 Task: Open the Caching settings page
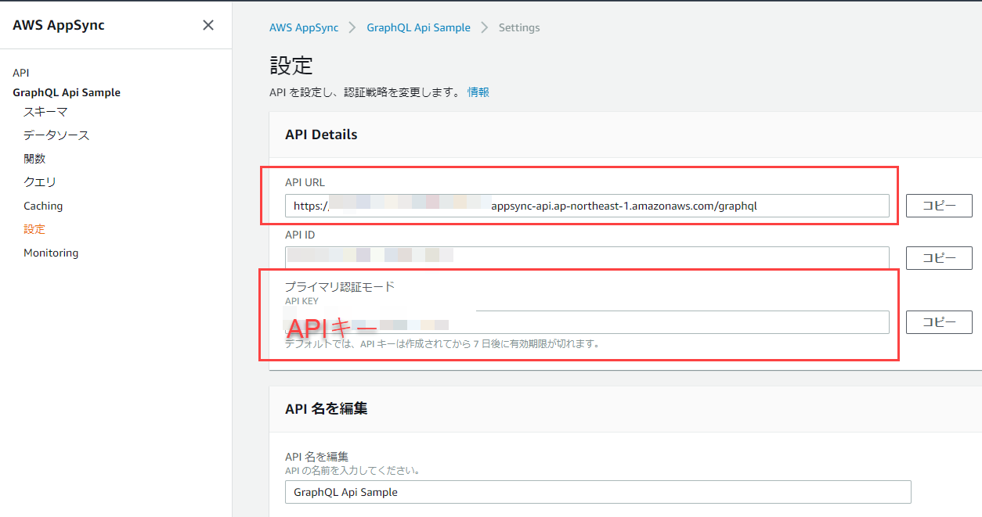coord(43,205)
